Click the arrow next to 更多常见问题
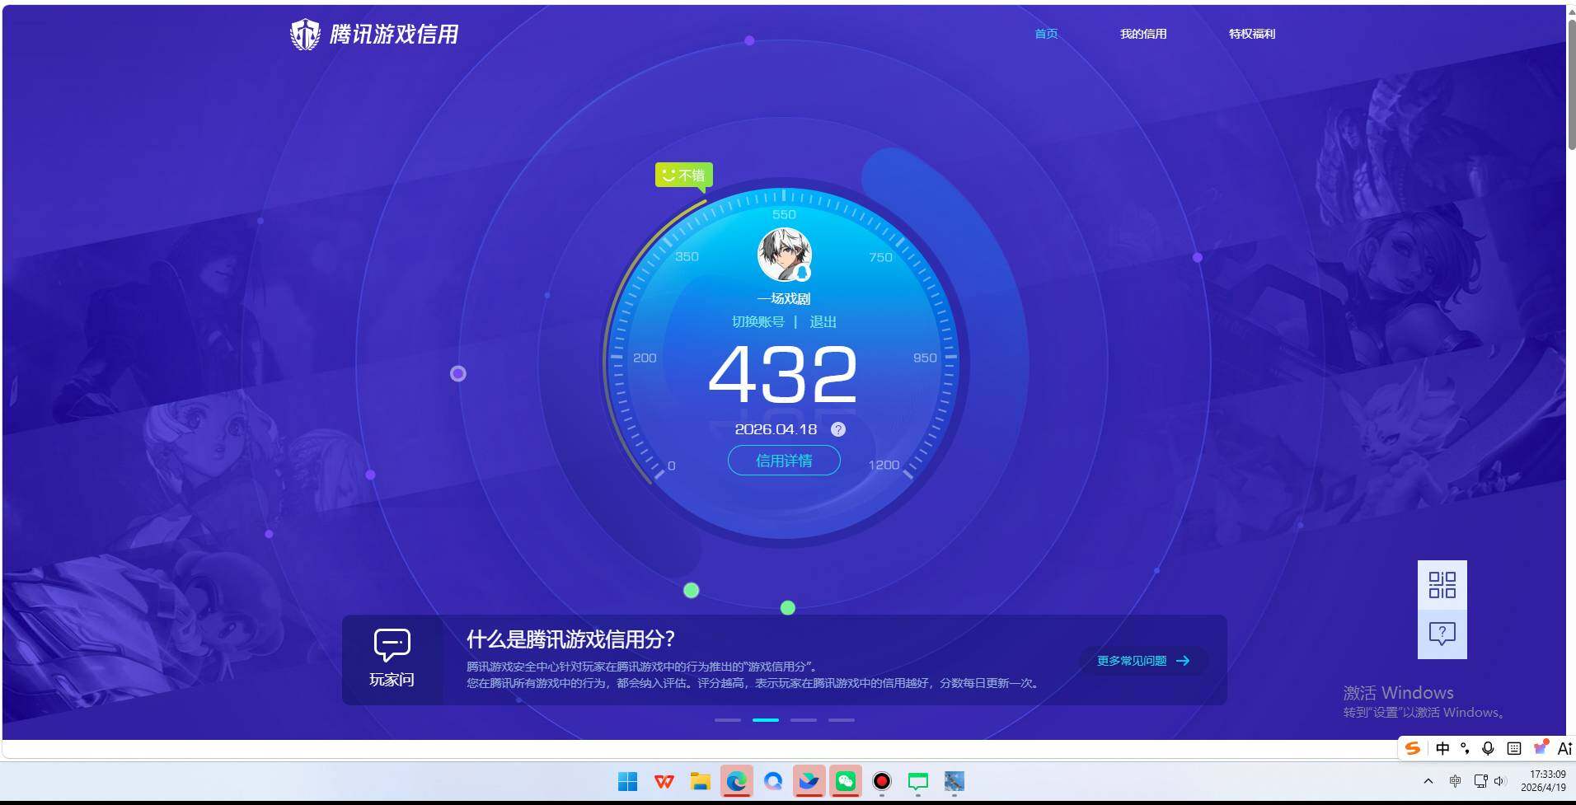The image size is (1576, 805). [1184, 660]
